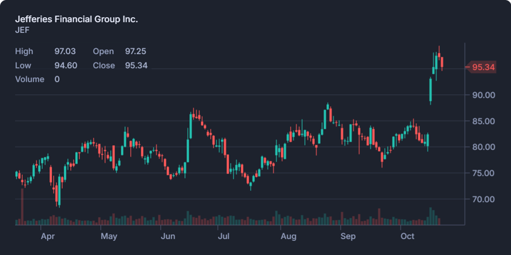Click the Oct label on time axis

407,236
